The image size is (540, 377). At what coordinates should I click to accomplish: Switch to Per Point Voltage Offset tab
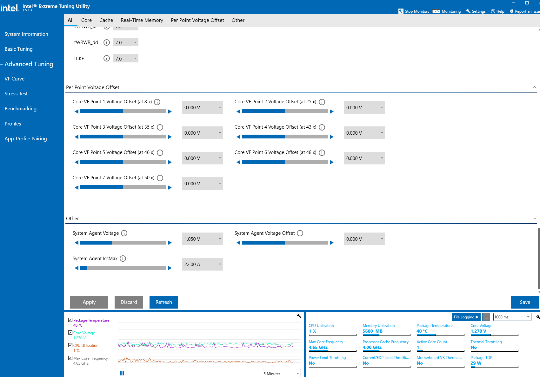pyautogui.click(x=197, y=20)
